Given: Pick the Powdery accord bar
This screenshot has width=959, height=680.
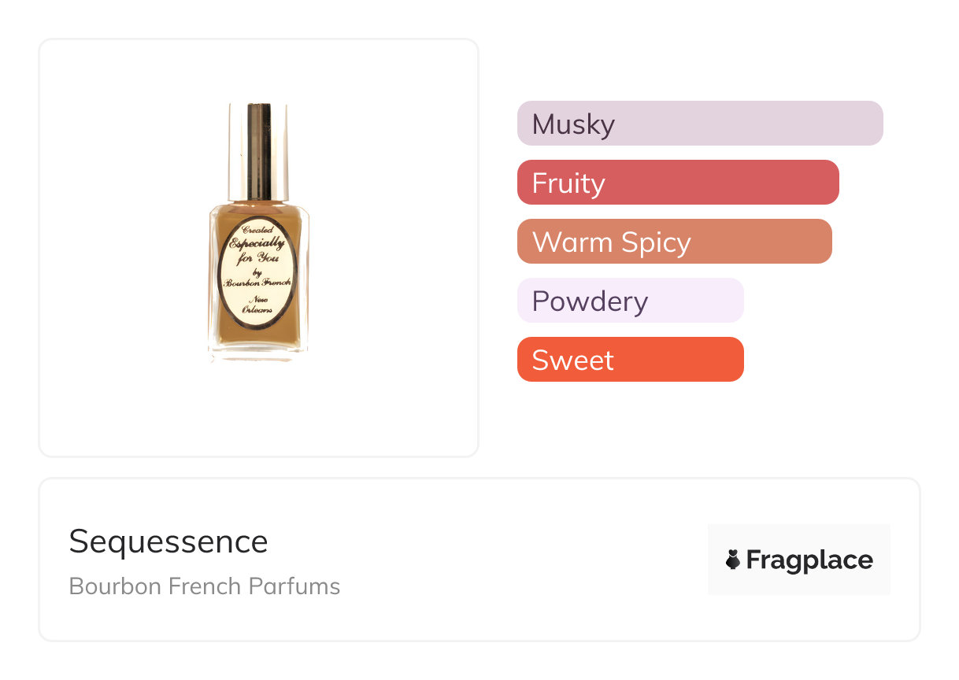Looking at the screenshot, I should point(630,301).
